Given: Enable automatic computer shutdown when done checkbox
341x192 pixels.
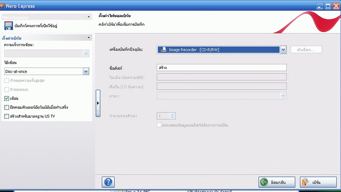Looking at the screenshot, I should pyautogui.click(x=7, y=108).
